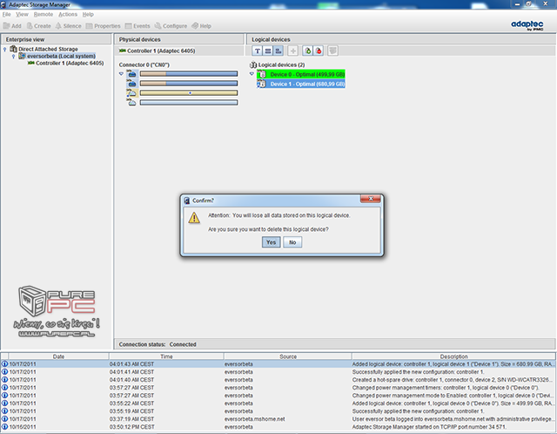Switch to relative size capacity view icon
This screenshot has height=434, width=557.
pyautogui.click(x=278, y=51)
